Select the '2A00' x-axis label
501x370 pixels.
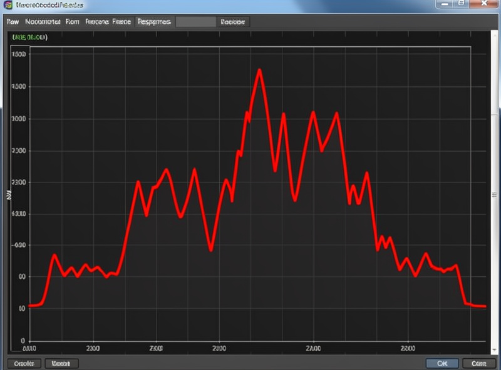(313, 348)
